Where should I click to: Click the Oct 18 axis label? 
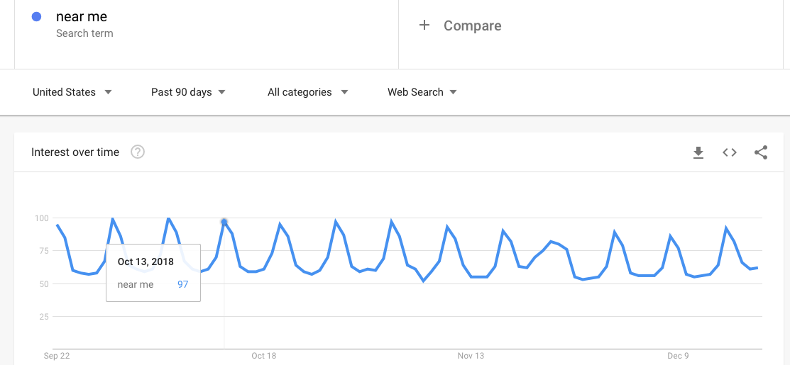point(264,356)
